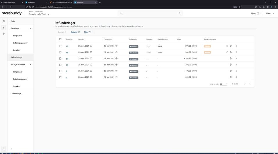This screenshot has height=154, width=278.
Task: Click the search magnifier icon
Action: (x=180, y=13)
